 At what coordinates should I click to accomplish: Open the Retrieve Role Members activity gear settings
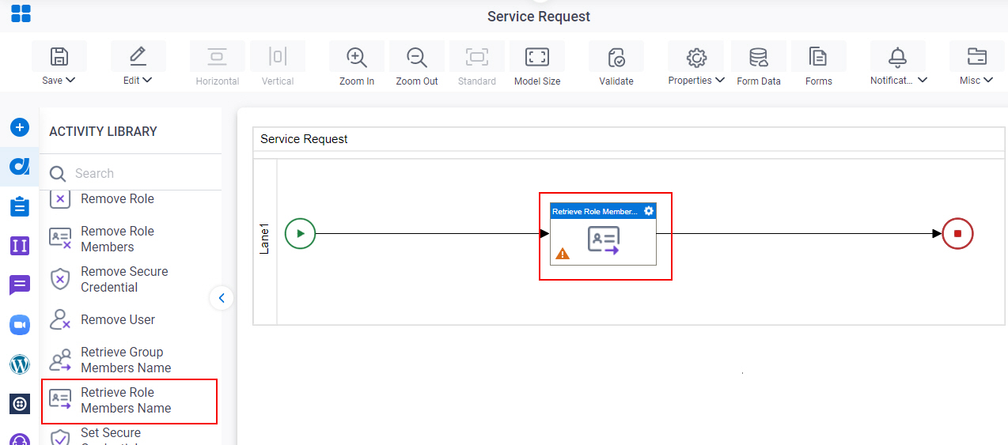click(x=649, y=211)
